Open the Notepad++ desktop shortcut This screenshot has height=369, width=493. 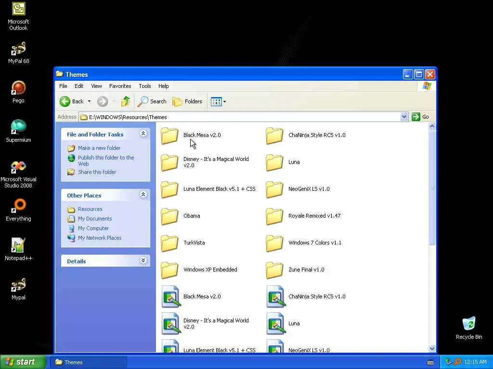click(x=18, y=250)
